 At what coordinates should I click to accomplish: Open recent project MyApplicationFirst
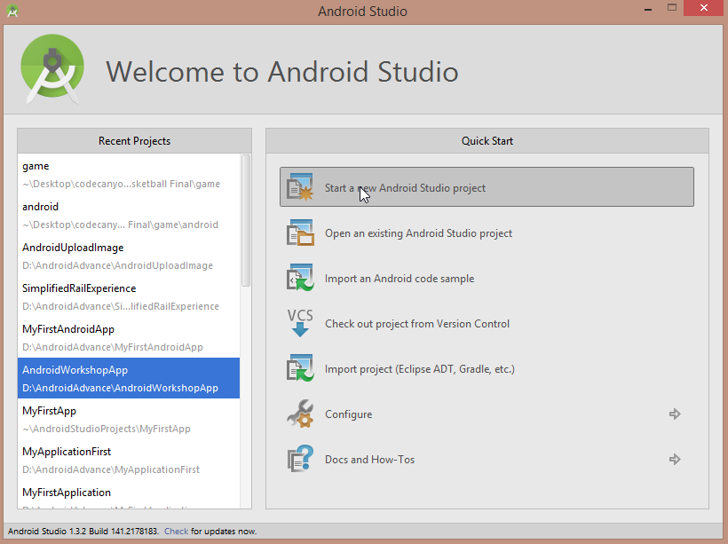point(129,460)
